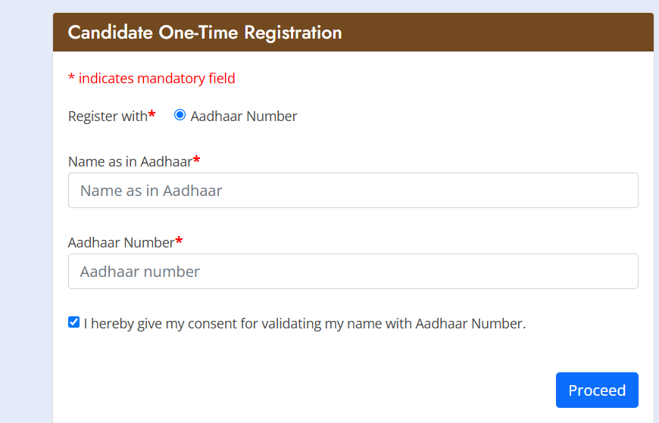659x423 pixels.
Task: Click the 'Candidate One-Time Registration' heading
Action: coord(205,33)
